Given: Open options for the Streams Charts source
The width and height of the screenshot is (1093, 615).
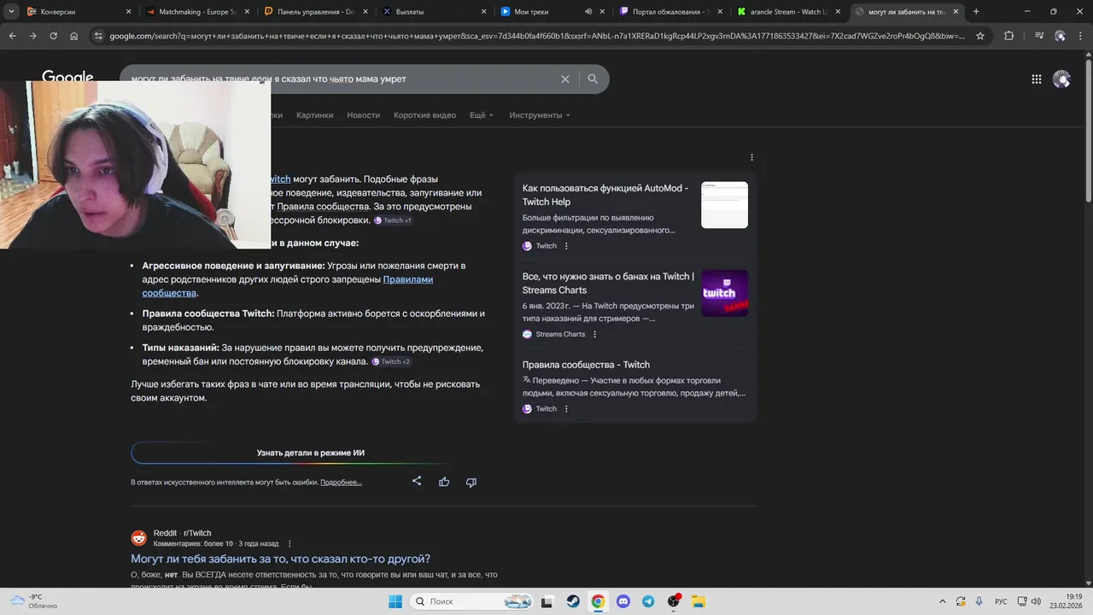Looking at the screenshot, I should pos(595,334).
